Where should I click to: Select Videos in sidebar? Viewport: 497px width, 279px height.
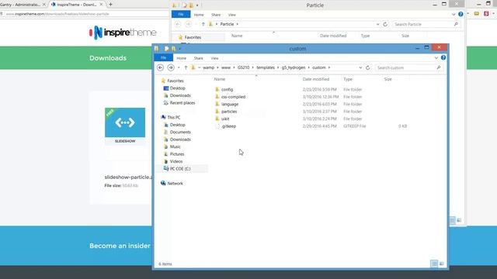176,161
